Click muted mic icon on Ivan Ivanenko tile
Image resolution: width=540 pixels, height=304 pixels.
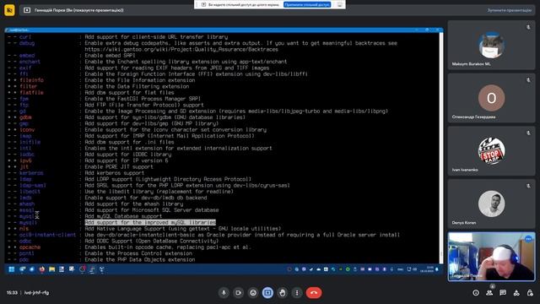point(528,133)
